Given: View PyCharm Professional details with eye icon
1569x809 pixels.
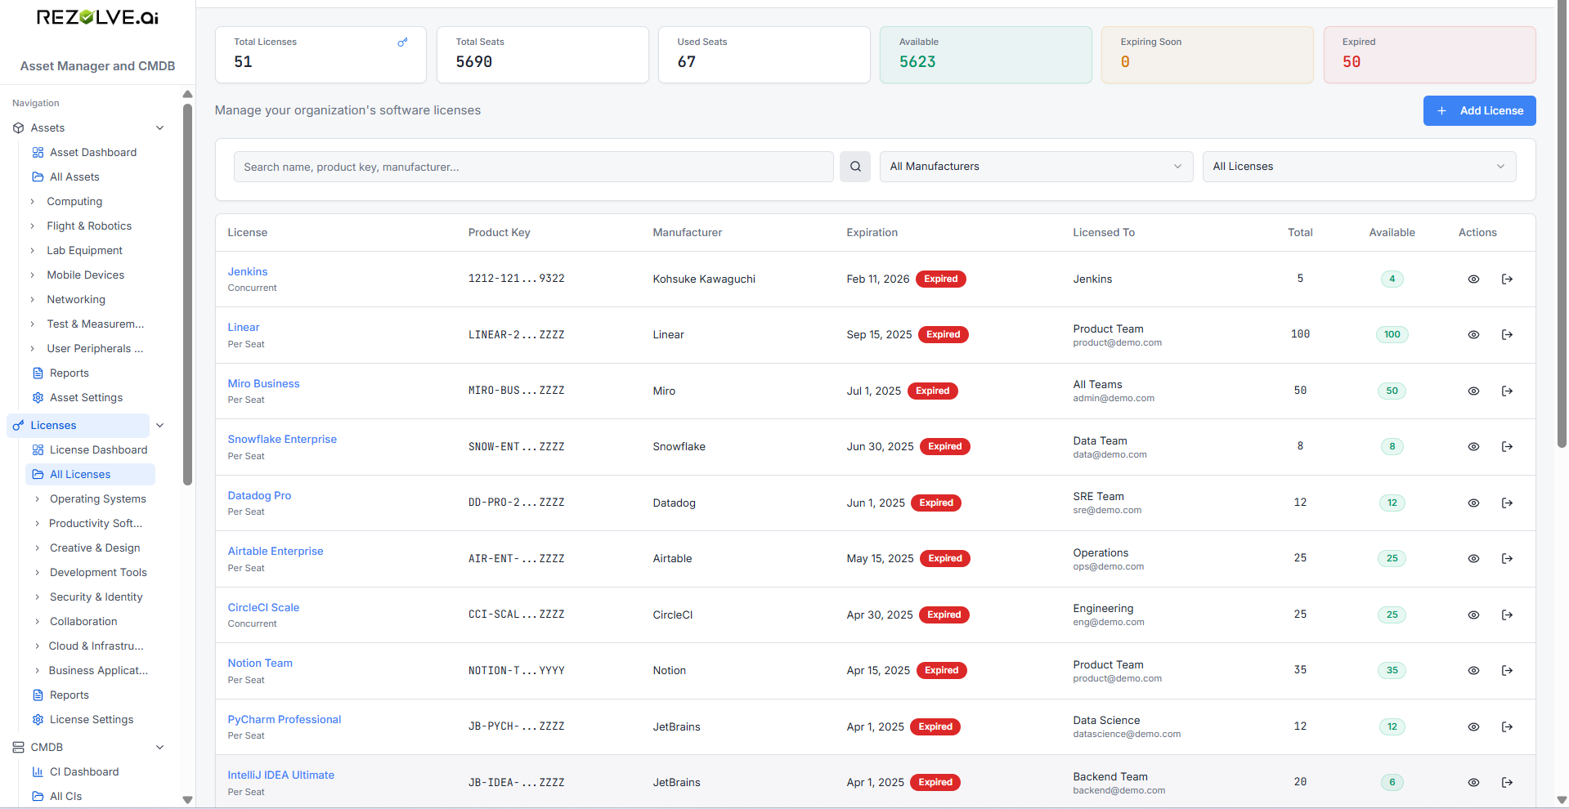Looking at the screenshot, I should point(1473,727).
